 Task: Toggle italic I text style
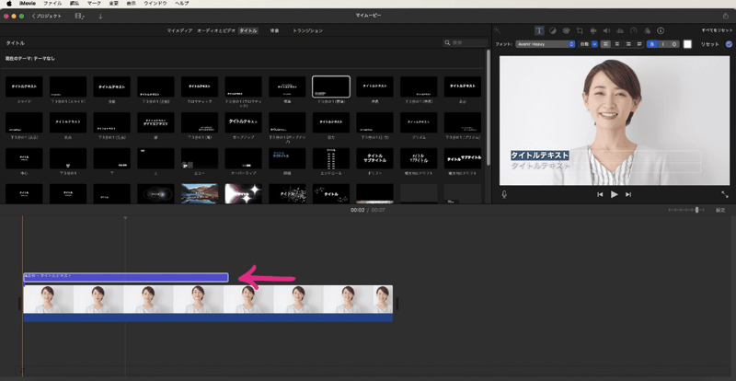click(x=662, y=43)
